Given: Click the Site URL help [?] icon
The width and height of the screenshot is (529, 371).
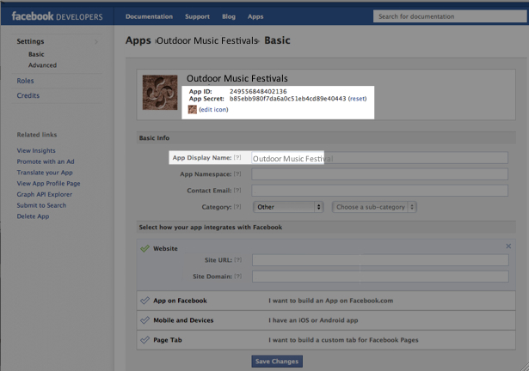Looking at the screenshot, I should pos(238,260).
